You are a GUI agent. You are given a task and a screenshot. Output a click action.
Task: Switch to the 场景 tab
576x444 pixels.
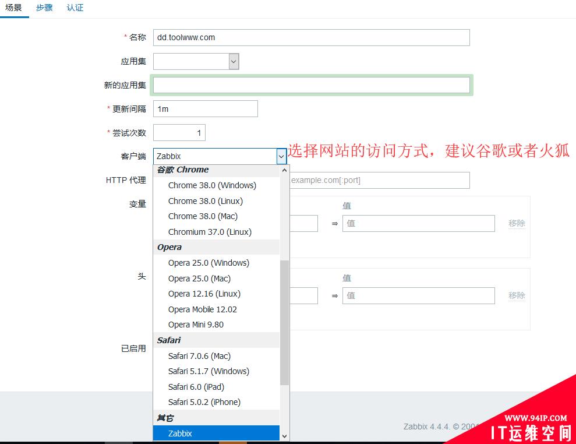click(x=13, y=8)
